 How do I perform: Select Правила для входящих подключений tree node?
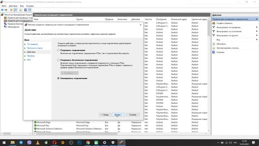coord(20,18)
